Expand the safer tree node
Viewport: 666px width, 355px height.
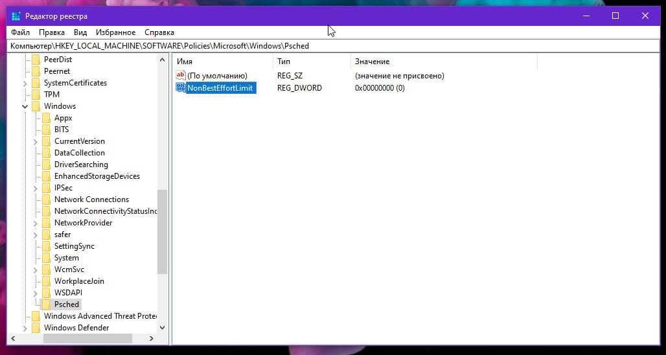click(x=36, y=235)
